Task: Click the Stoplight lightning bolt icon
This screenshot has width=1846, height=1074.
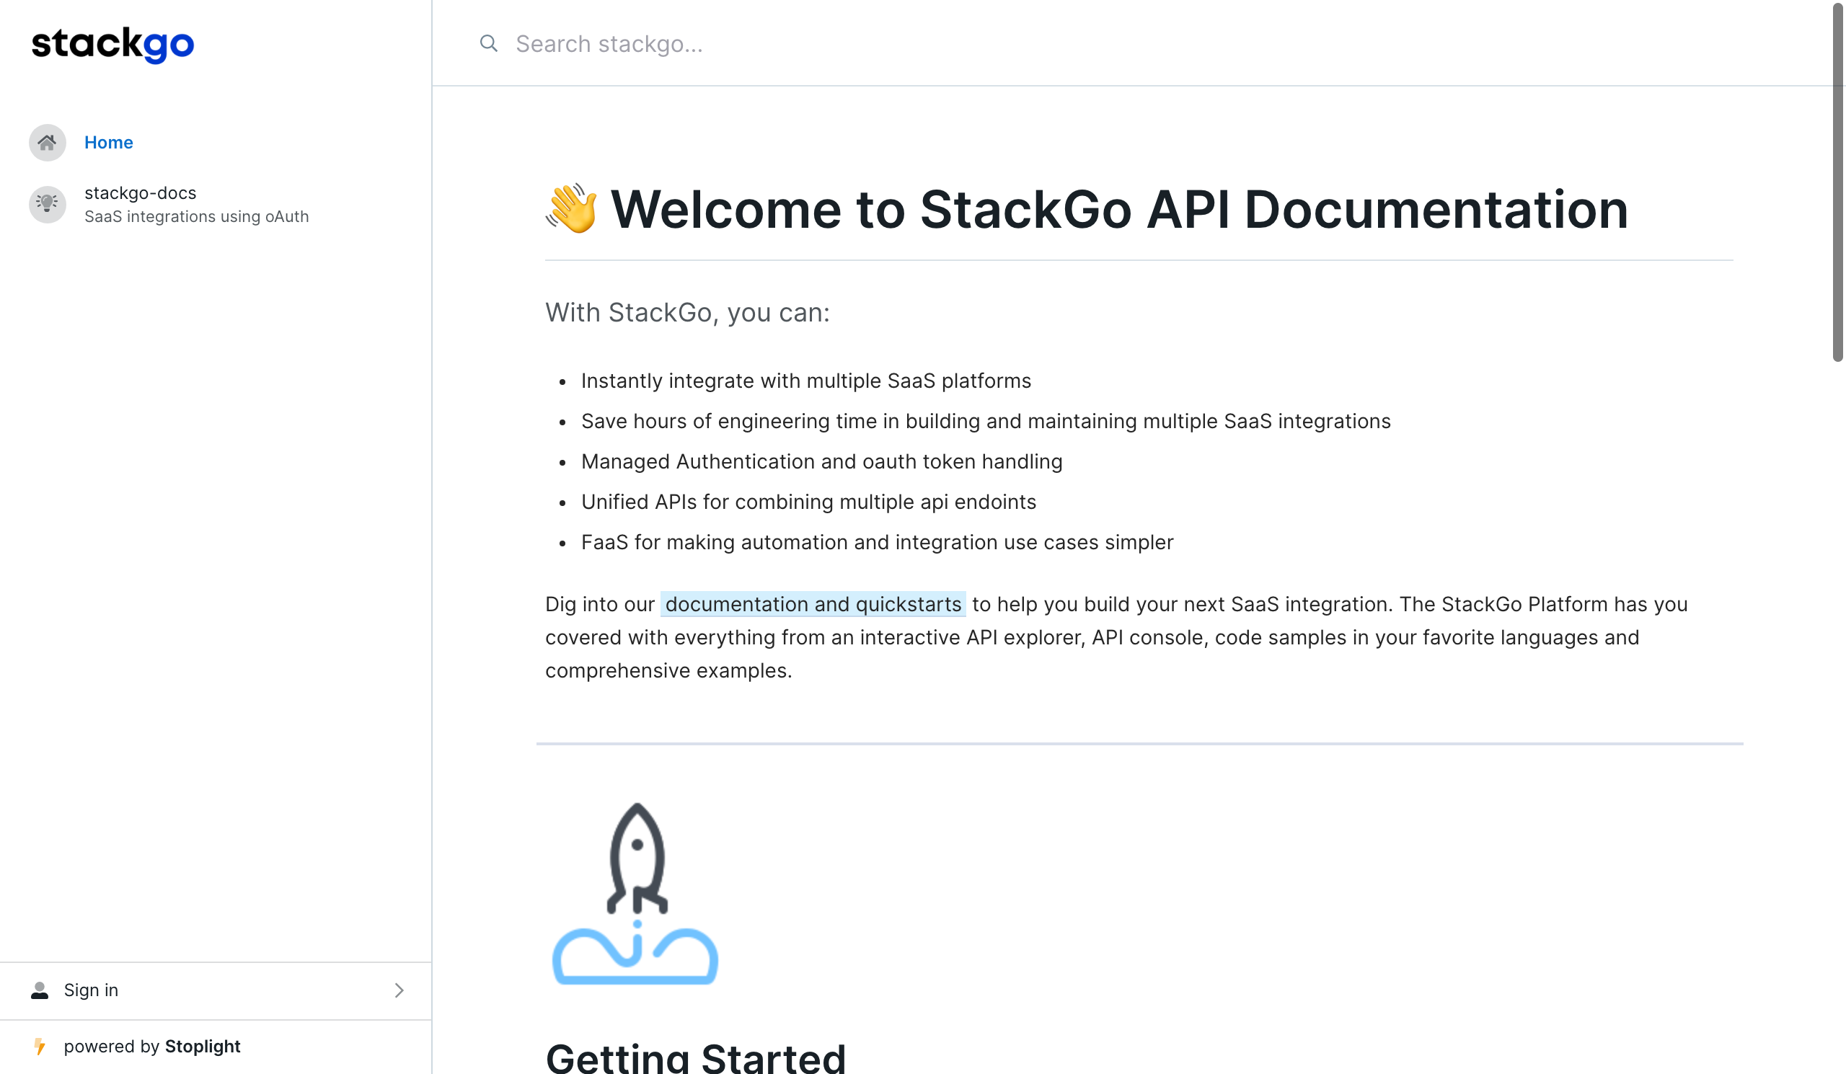Action: (x=40, y=1046)
